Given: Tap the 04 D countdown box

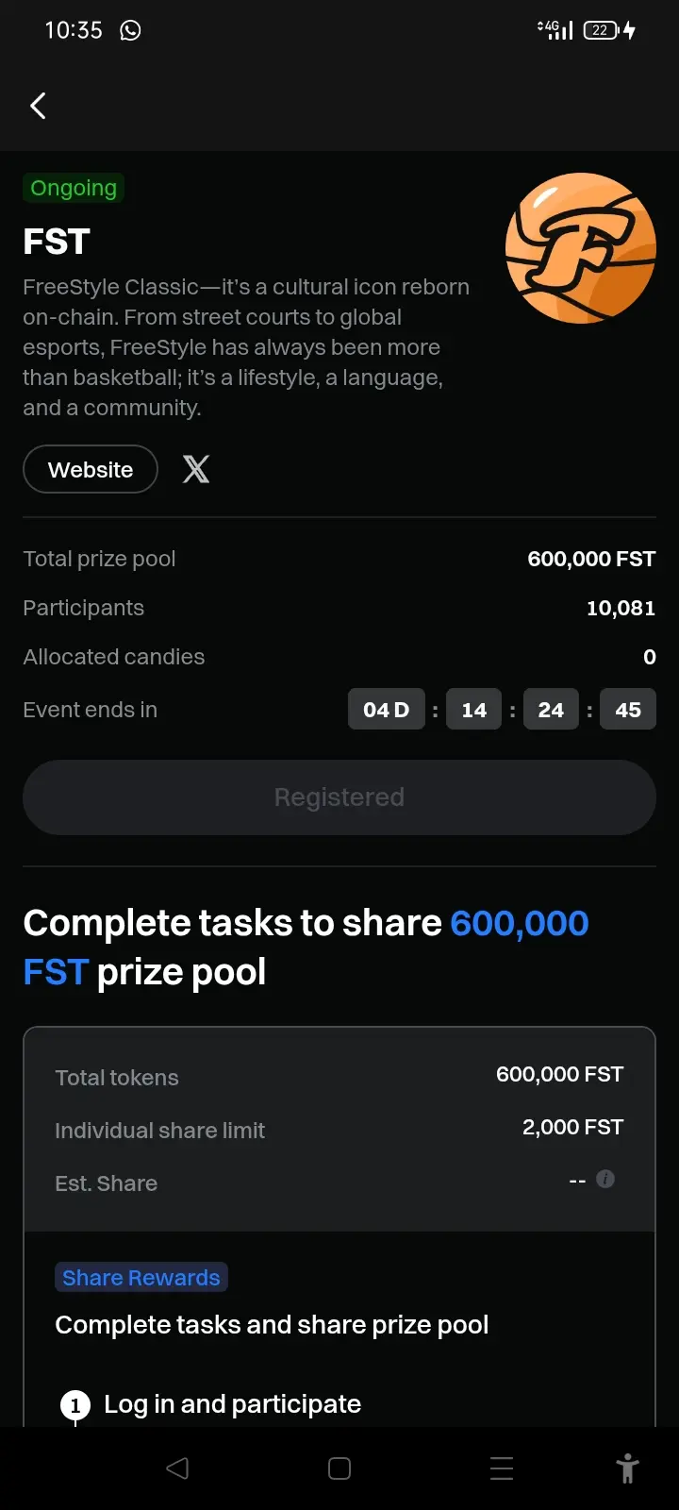Looking at the screenshot, I should [x=387, y=710].
